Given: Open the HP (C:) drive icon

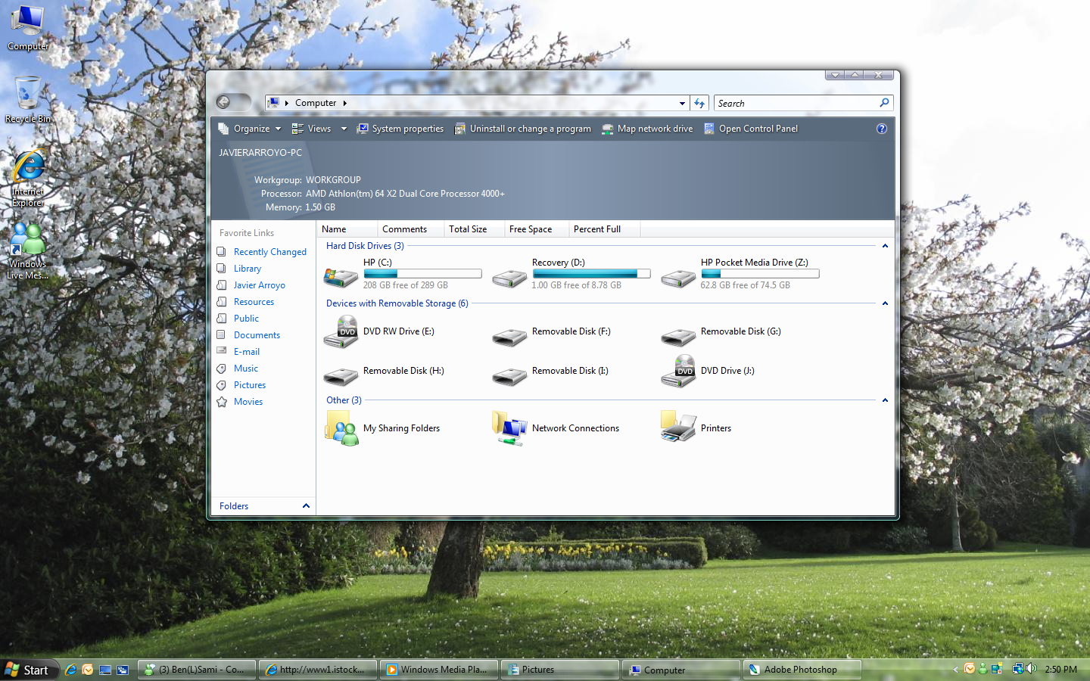Looking at the screenshot, I should [x=341, y=277].
